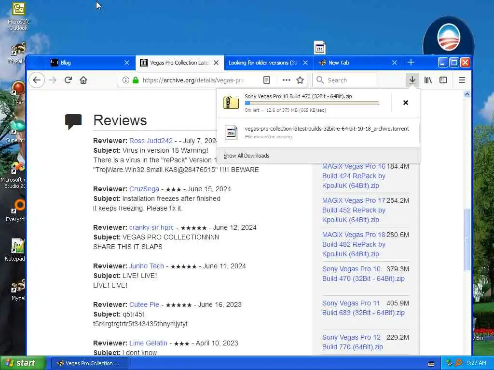Image resolution: width=494 pixels, height=370 pixels.
Task: Close the Blog tab
Action: pos(127,63)
